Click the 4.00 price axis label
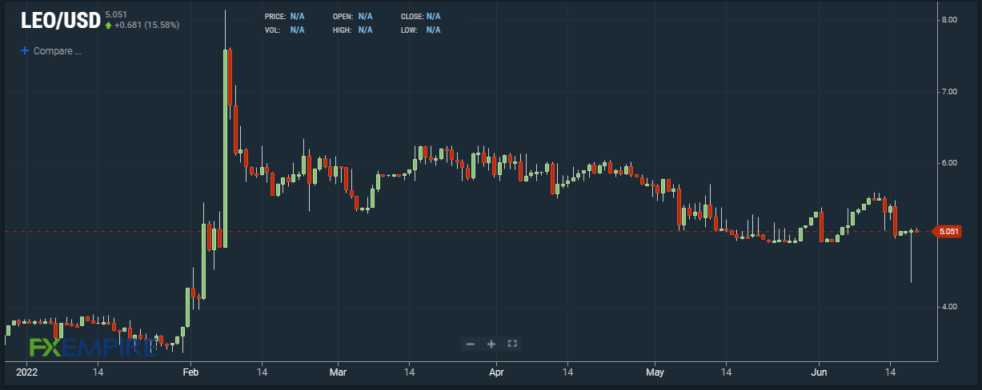 (949, 307)
